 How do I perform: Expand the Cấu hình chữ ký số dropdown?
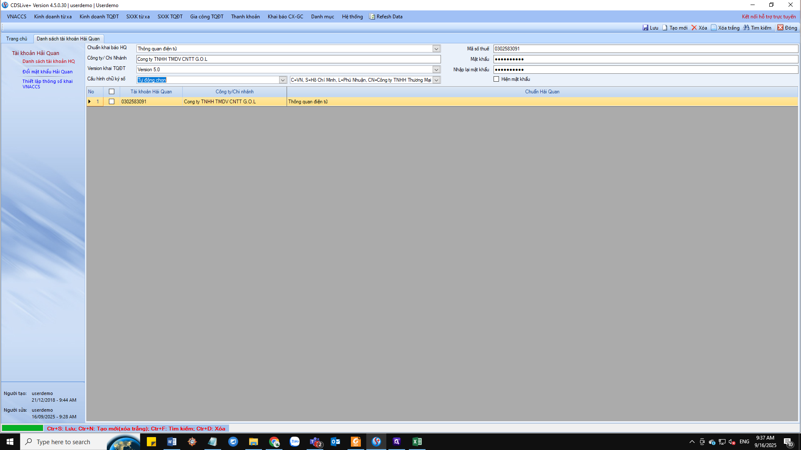tap(283, 80)
